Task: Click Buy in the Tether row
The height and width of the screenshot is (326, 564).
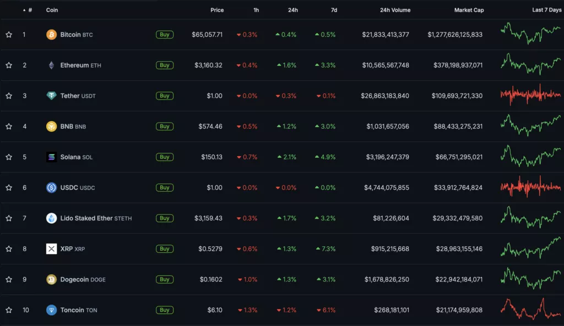Action: click(x=164, y=96)
